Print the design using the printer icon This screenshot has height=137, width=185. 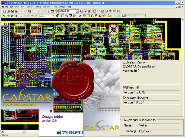coord(16,11)
